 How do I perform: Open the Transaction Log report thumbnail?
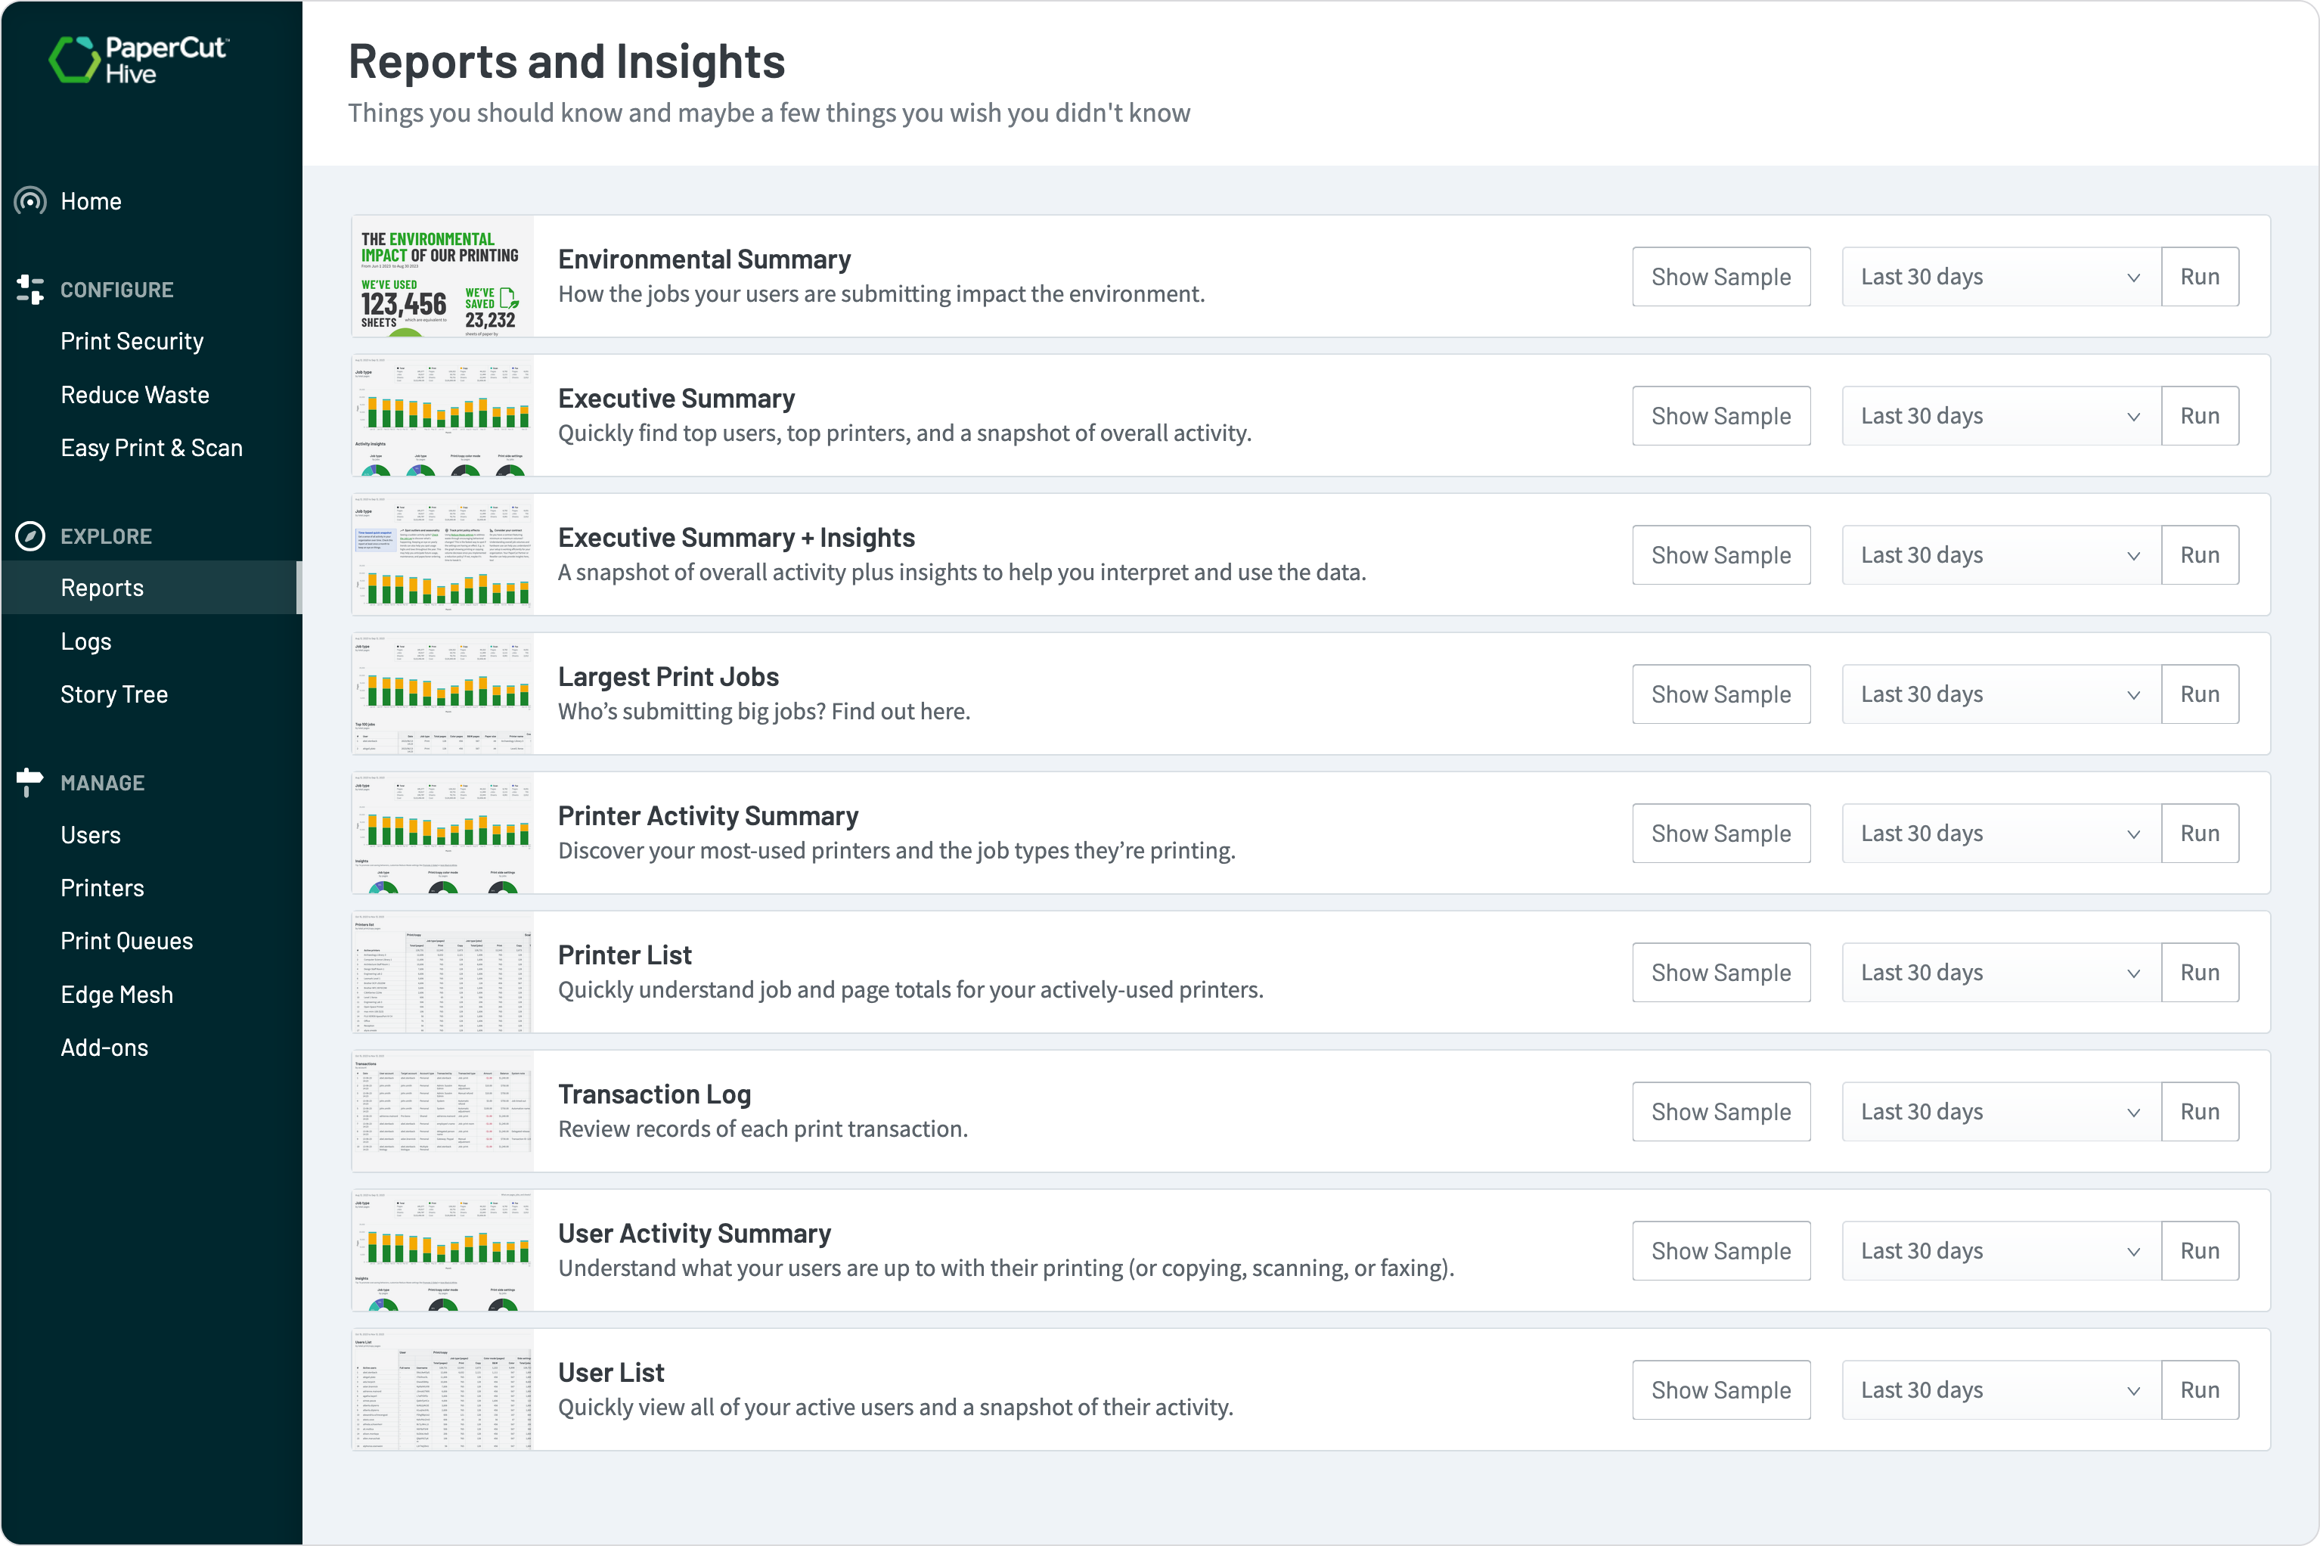point(442,1111)
